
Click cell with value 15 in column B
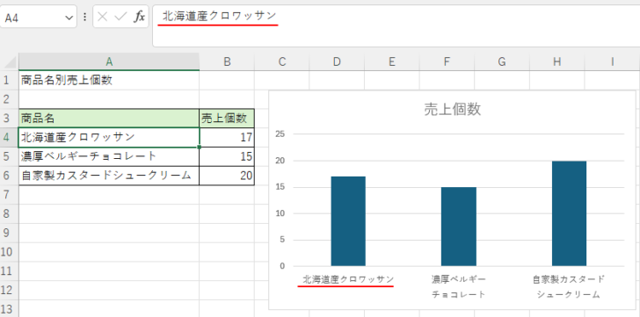coord(227,156)
